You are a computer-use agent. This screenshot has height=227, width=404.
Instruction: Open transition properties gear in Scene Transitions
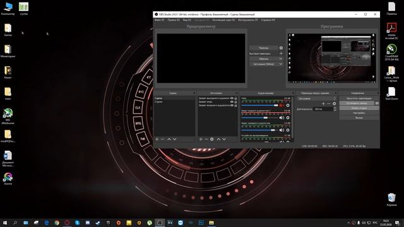coord(334,103)
